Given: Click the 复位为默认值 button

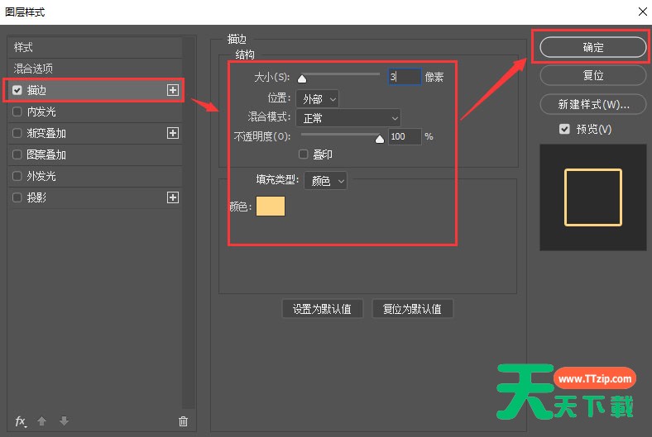Looking at the screenshot, I should pos(412,309).
